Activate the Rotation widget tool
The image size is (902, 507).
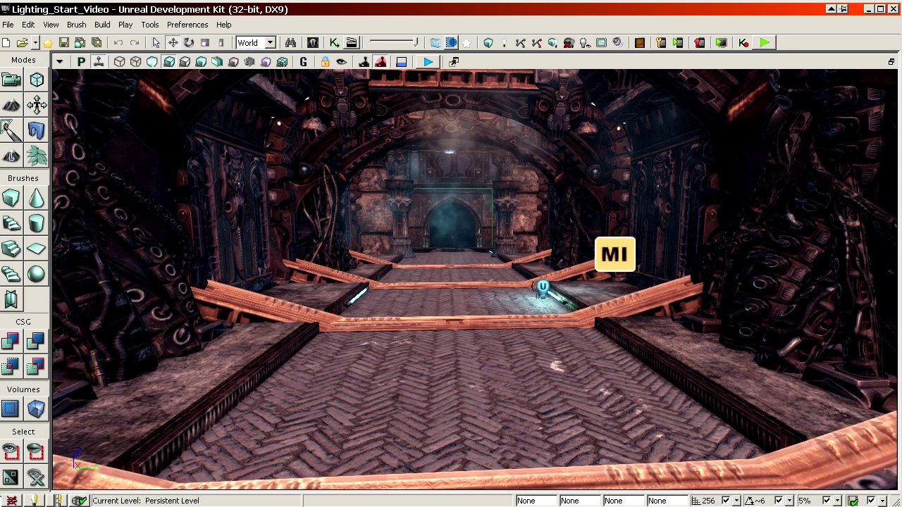189,43
